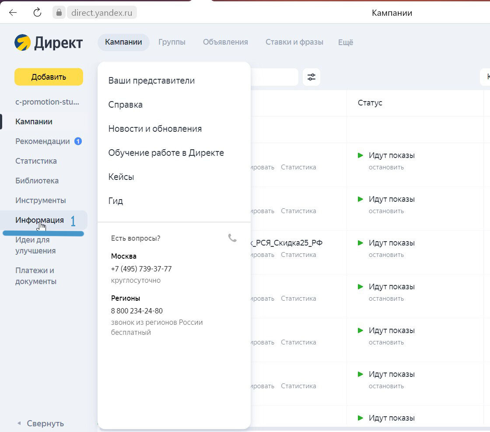This screenshot has width=490, height=432.
Task: Open Новости и обновления
Action: [155, 129]
